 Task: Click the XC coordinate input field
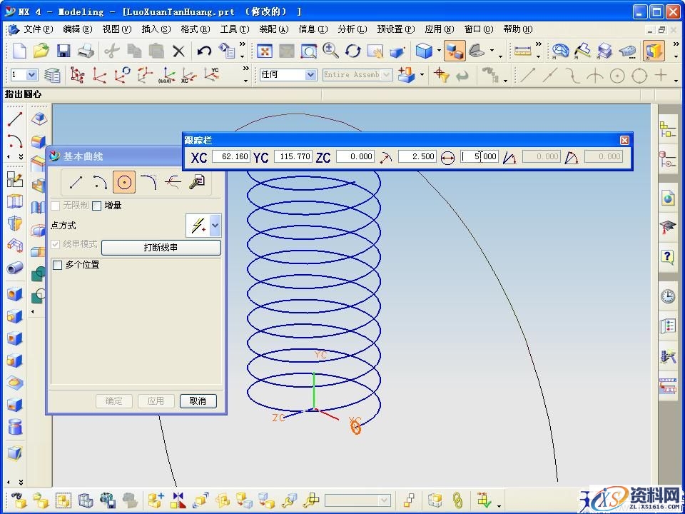(x=231, y=156)
